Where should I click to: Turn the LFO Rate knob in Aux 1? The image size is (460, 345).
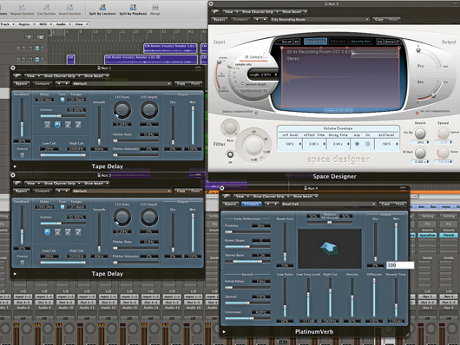[x=122, y=110]
